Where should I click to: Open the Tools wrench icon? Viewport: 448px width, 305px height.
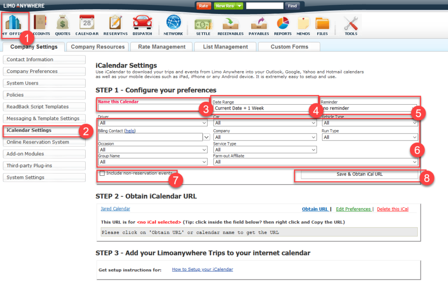coord(350,24)
